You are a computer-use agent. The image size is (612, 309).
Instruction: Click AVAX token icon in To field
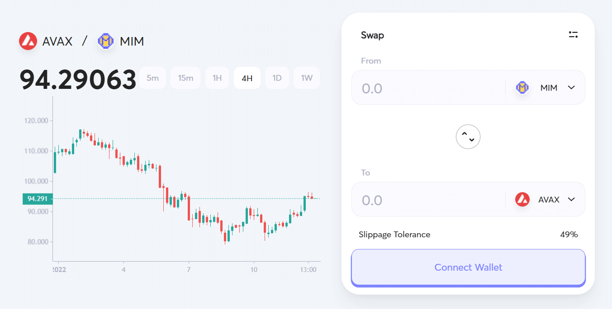[522, 199]
